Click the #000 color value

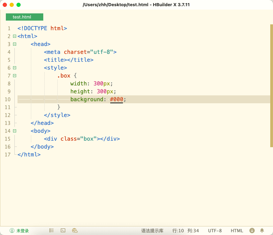[x=116, y=99]
